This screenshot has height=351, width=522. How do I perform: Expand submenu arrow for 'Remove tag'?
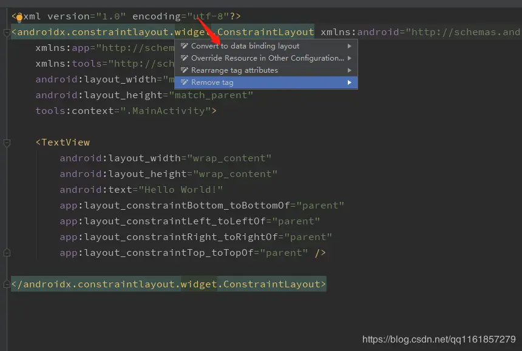tap(349, 82)
